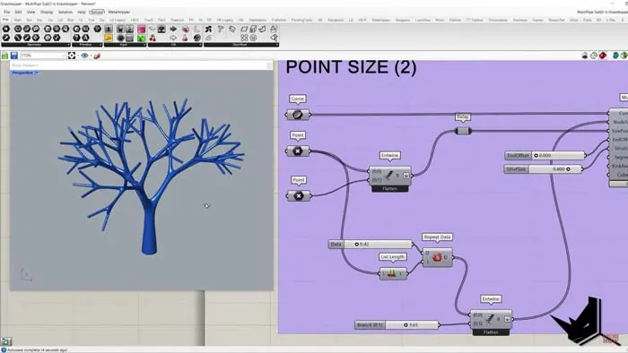
Task: Switch to the LunchBox component tab
Action: coord(423,20)
